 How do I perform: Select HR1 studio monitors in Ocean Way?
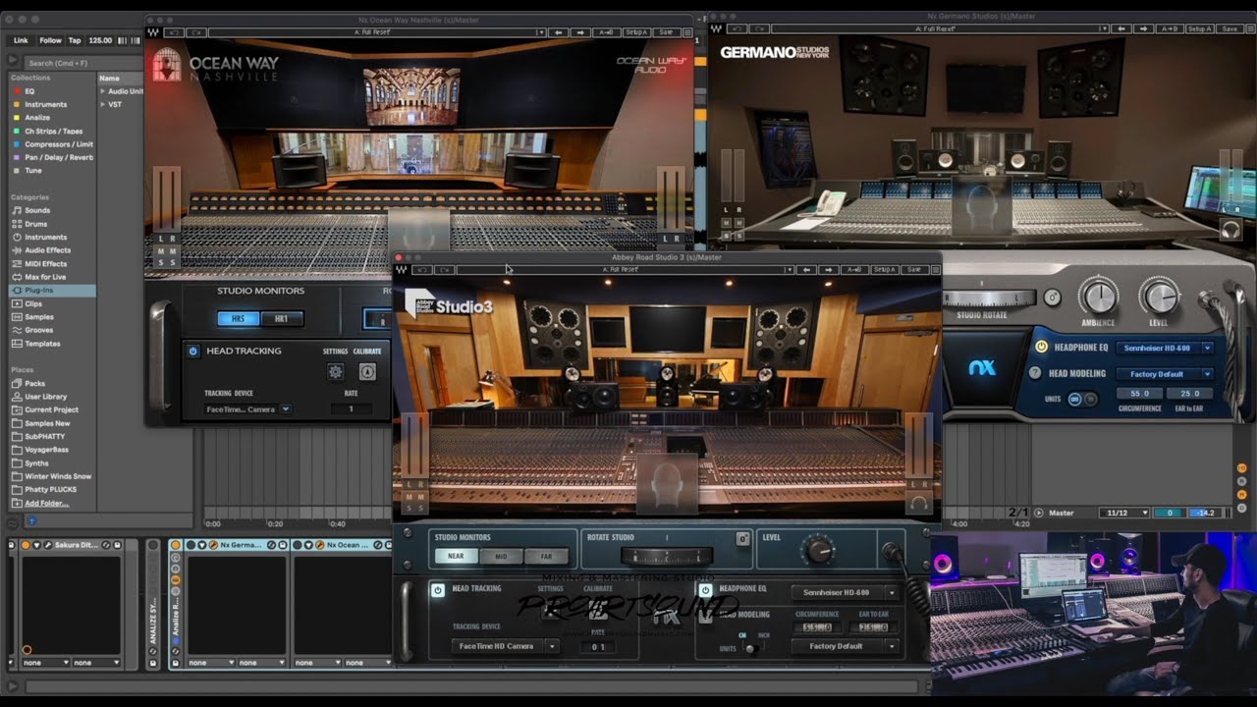(282, 318)
